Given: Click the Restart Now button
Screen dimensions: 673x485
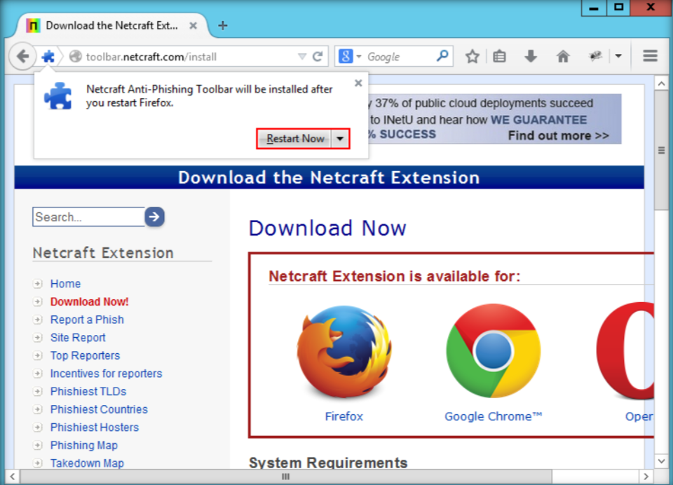Looking at the screenshot, I should tap(295, 139).
